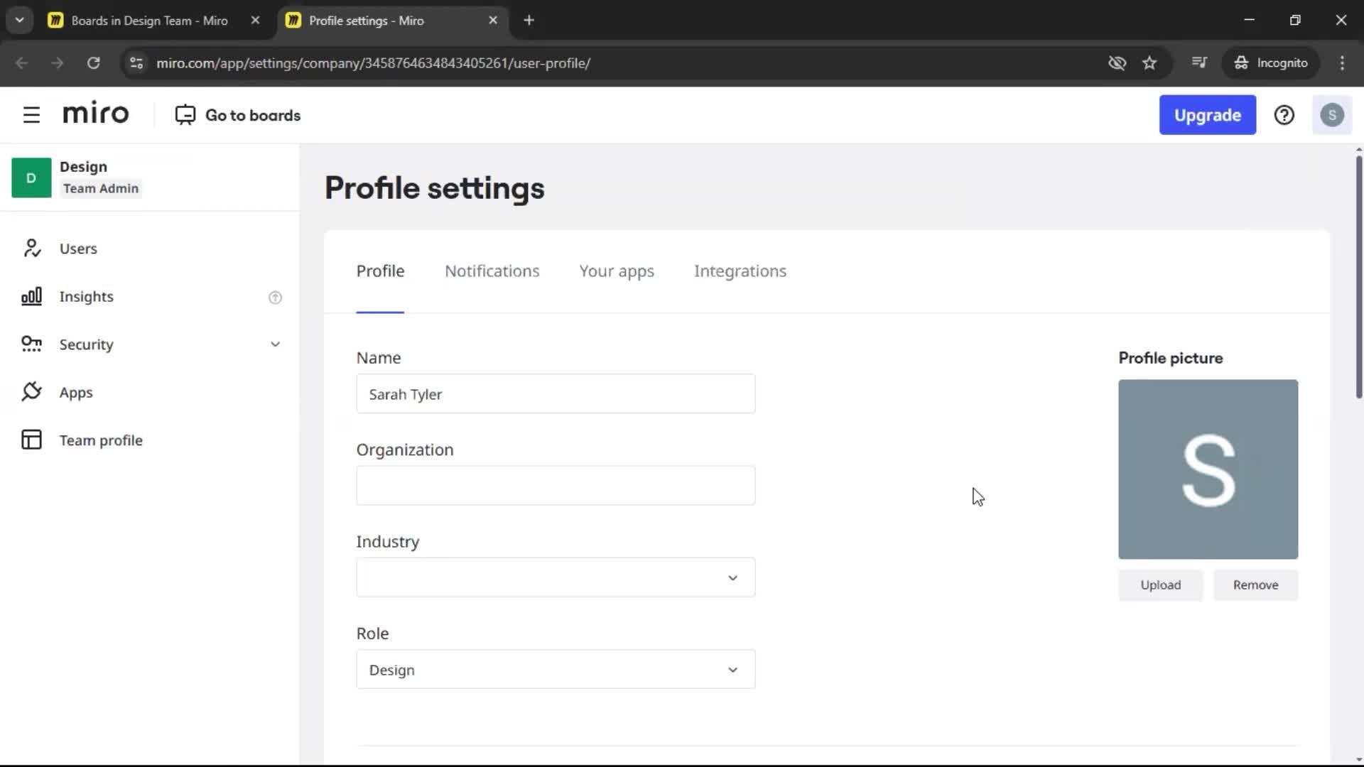The image size is (1364, 767).
Task: Switch to the Integrations tab
Action: (x=740, y=271)
